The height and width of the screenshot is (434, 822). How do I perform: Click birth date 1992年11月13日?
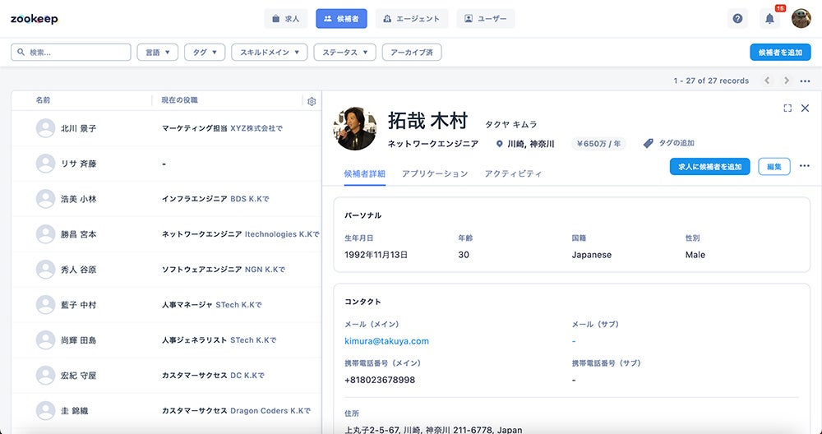(x=376, y=256)
